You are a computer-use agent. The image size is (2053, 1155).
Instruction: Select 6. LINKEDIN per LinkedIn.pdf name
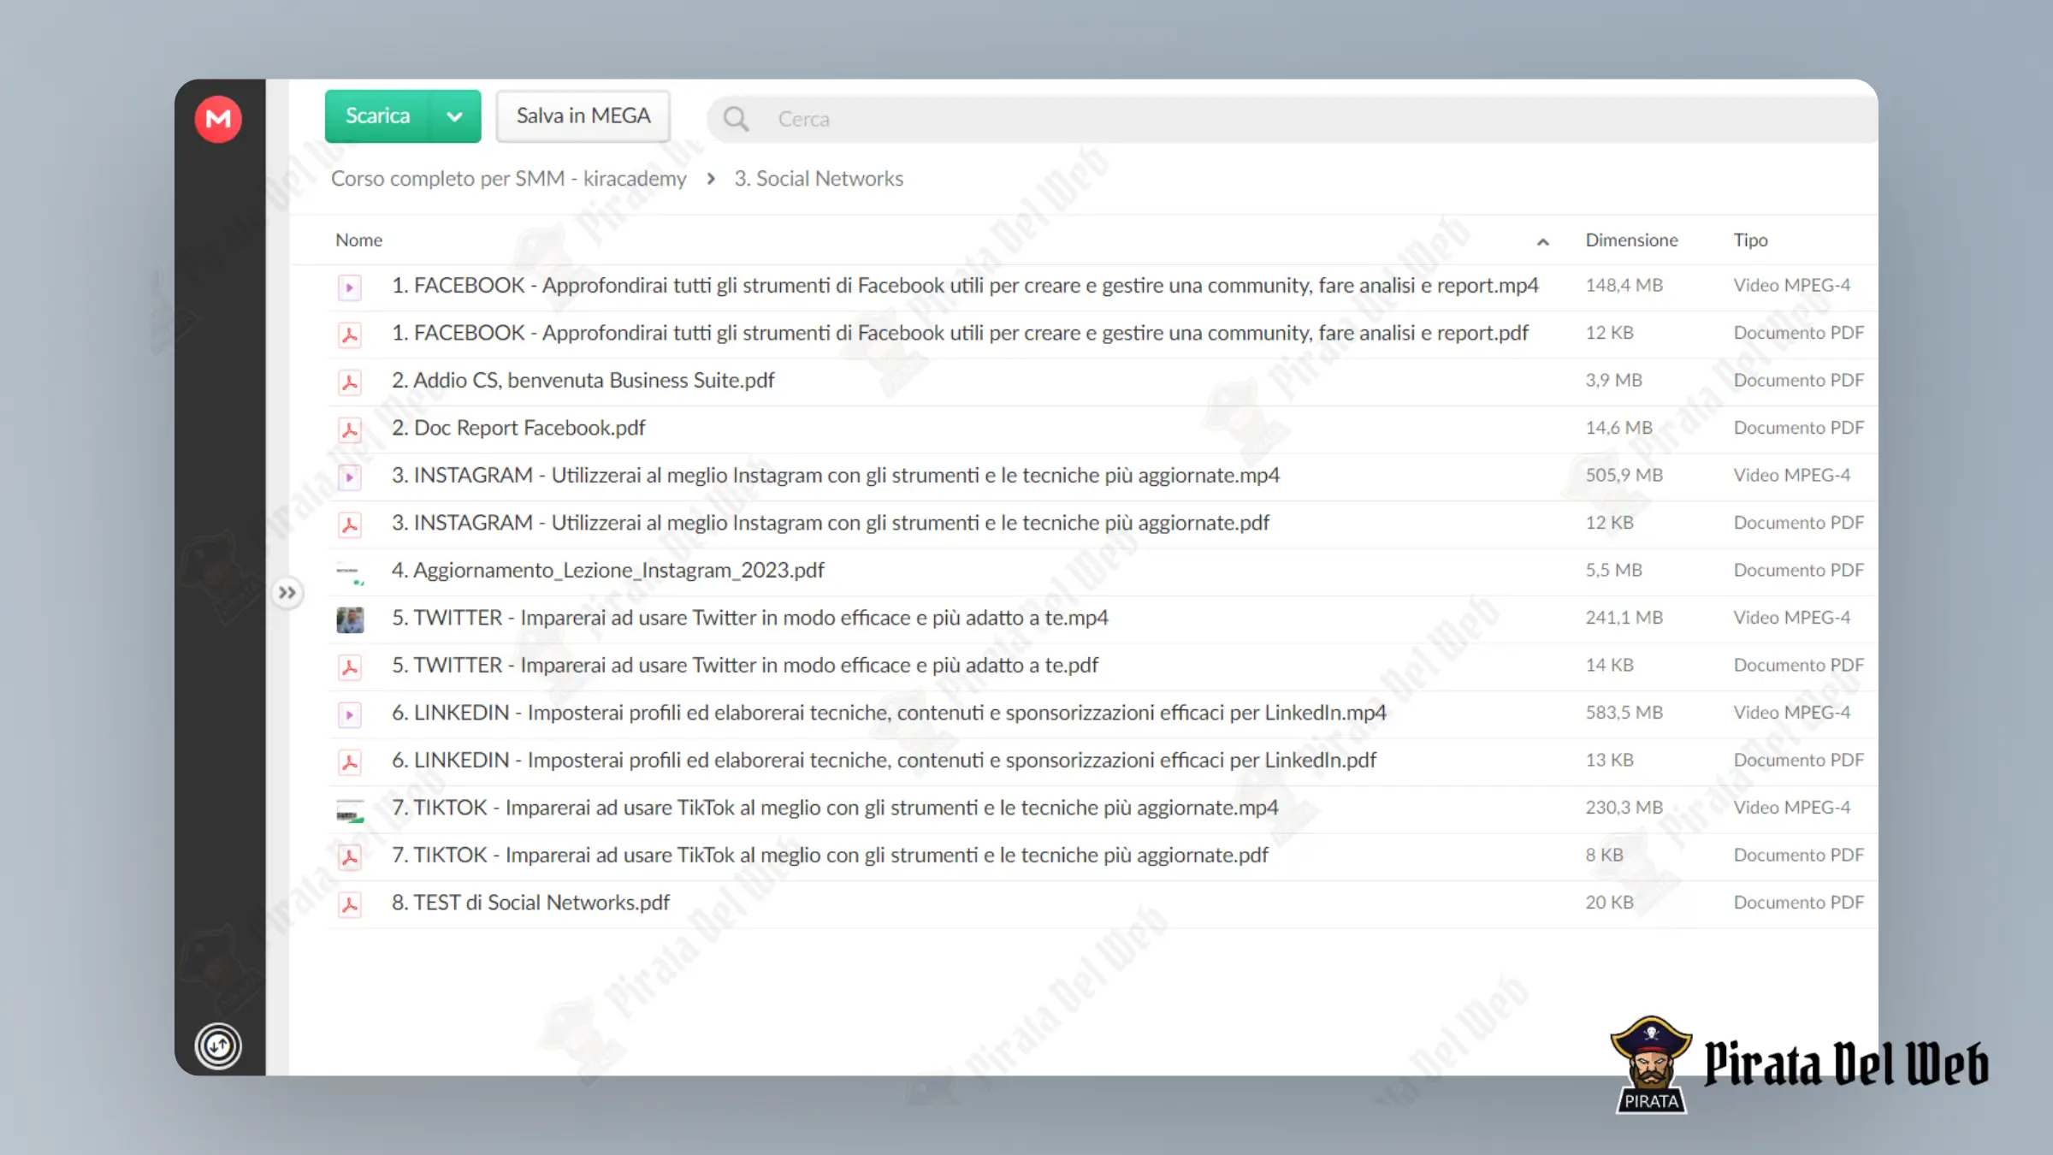point(884,760)
